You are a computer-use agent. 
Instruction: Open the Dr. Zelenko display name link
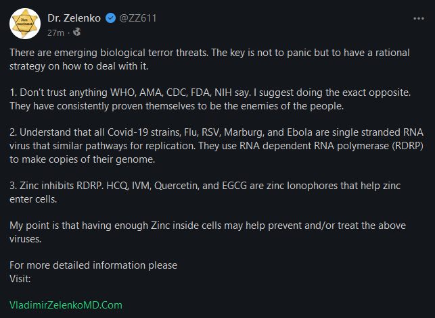[75, 18]
